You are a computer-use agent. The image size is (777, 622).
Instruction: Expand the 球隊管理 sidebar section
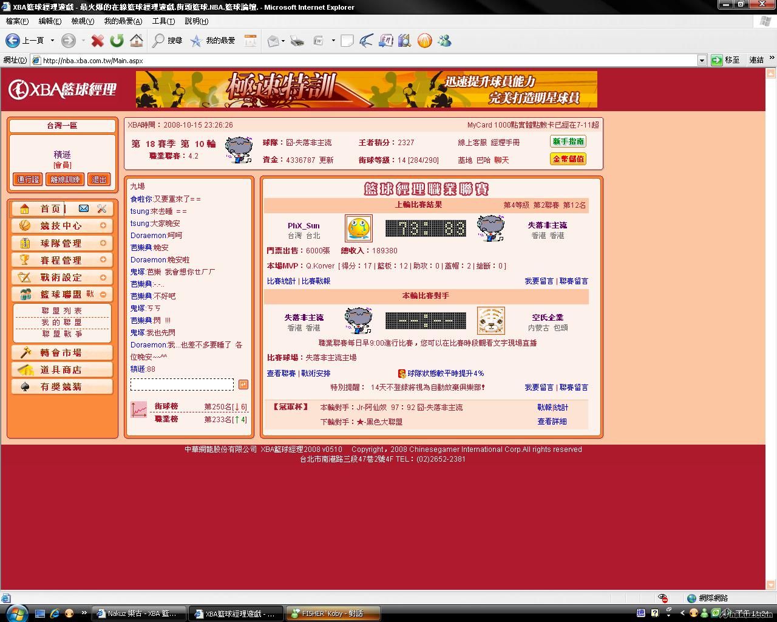(103, 243)
